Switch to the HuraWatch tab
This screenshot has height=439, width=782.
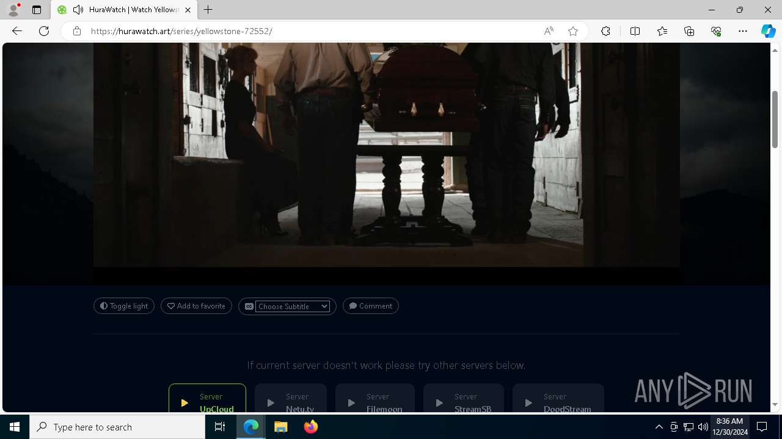(124, 10)
